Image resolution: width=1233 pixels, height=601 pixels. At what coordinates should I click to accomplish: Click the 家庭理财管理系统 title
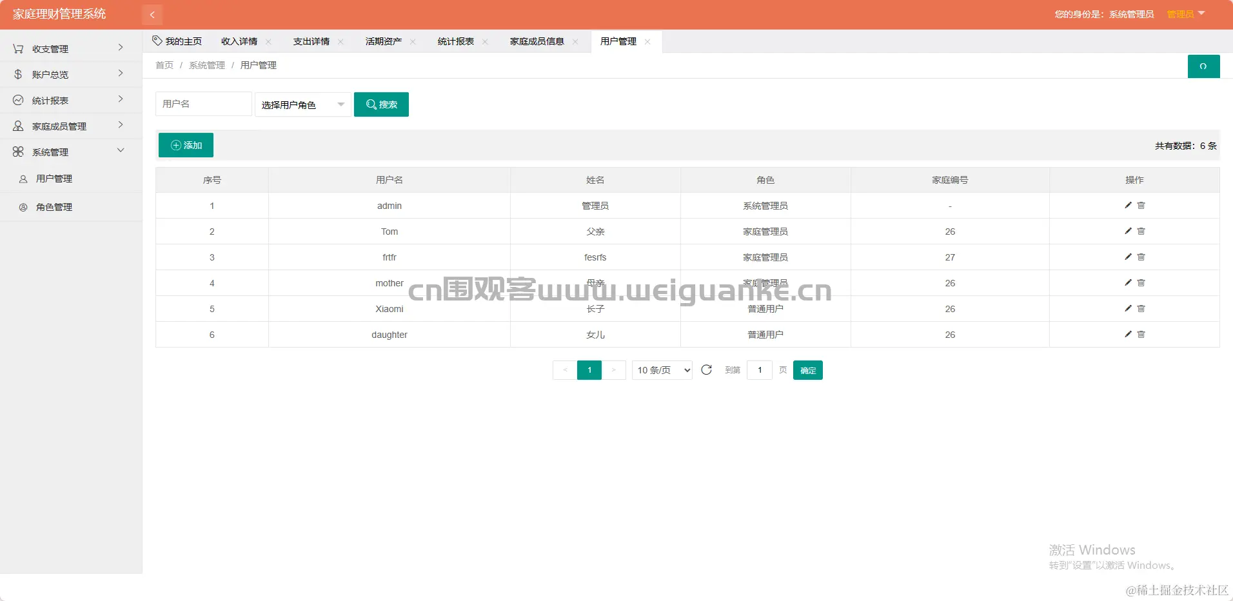pyautogui.click(x=59, y=14)
